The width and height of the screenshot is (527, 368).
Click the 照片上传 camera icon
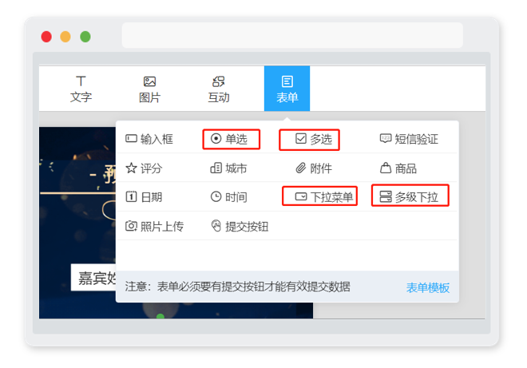pyautogui.click(x=131, y=226)
